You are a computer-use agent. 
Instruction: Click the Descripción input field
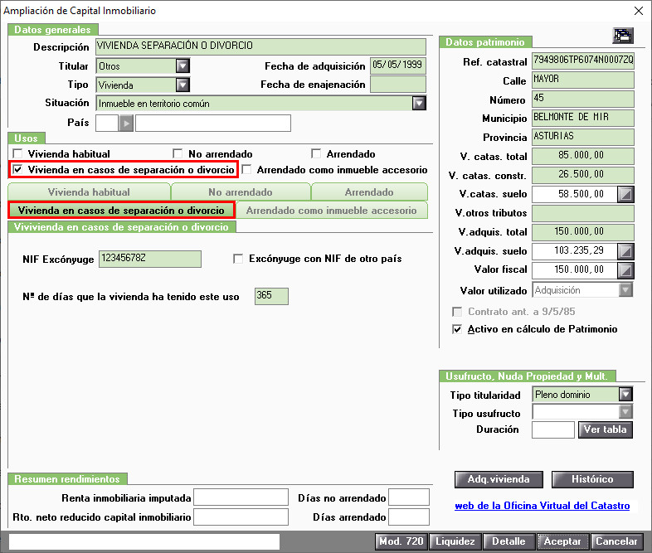(x=260, y=46)
